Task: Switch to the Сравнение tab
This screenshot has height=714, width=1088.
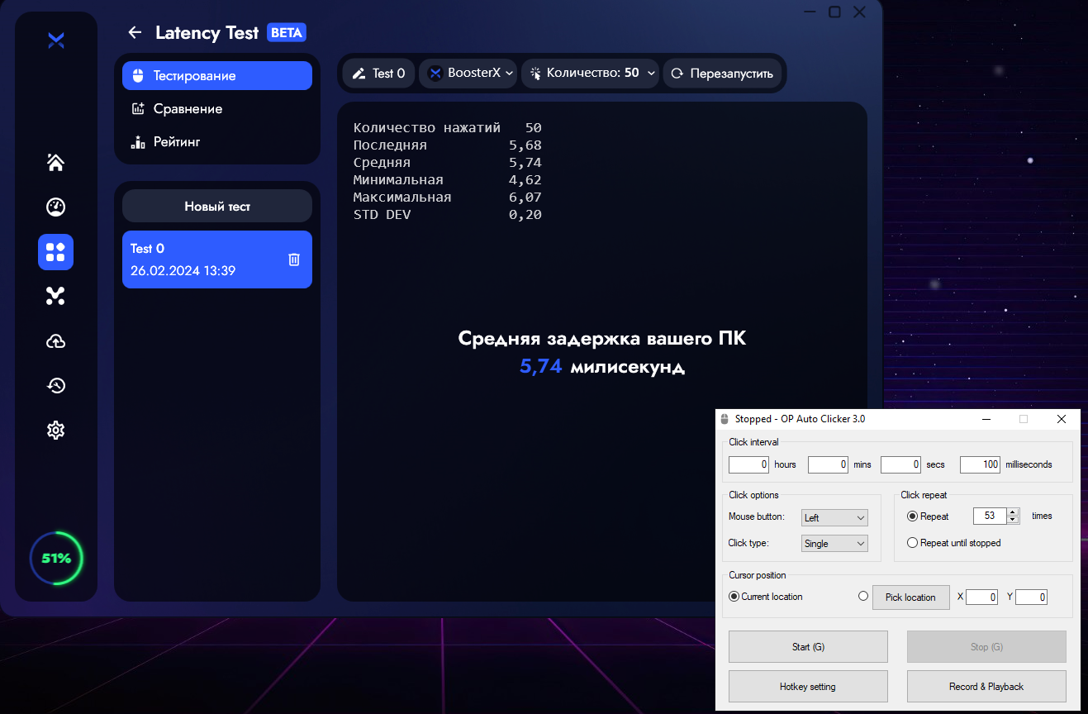Action: 217,108
